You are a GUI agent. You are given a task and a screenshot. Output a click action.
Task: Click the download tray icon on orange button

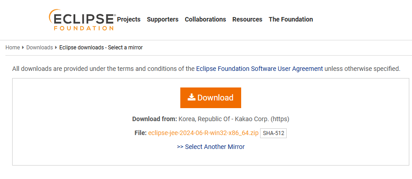[x=192, y=97]
